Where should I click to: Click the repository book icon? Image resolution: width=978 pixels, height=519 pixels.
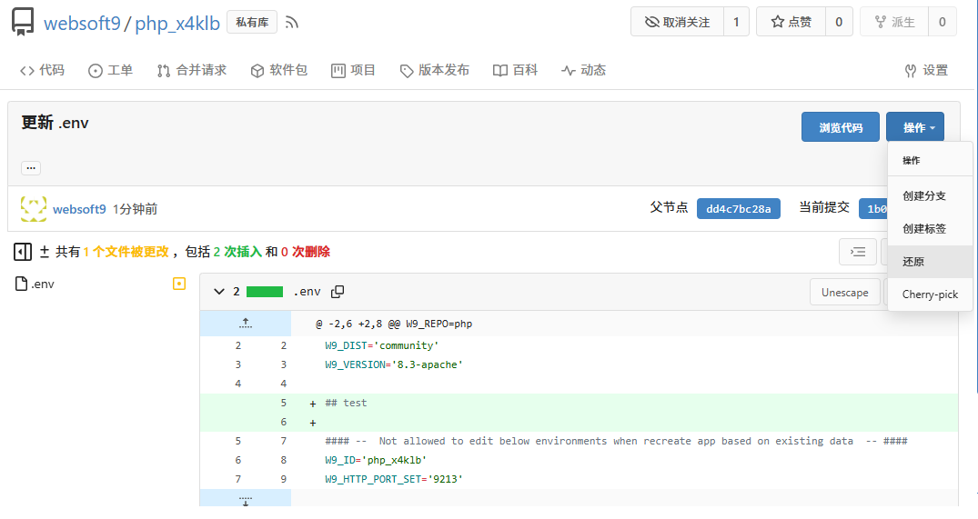pyautogui.click(x=24, y=22)
